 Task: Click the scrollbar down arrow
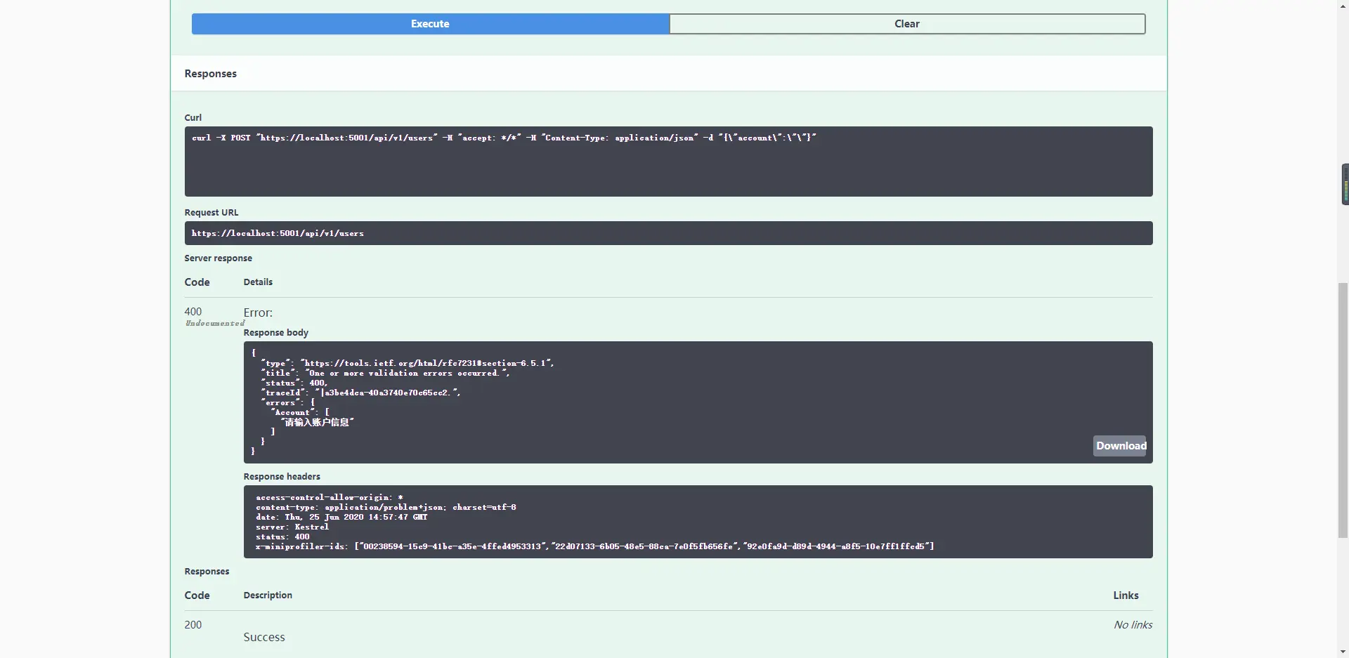click(1343, 651)
